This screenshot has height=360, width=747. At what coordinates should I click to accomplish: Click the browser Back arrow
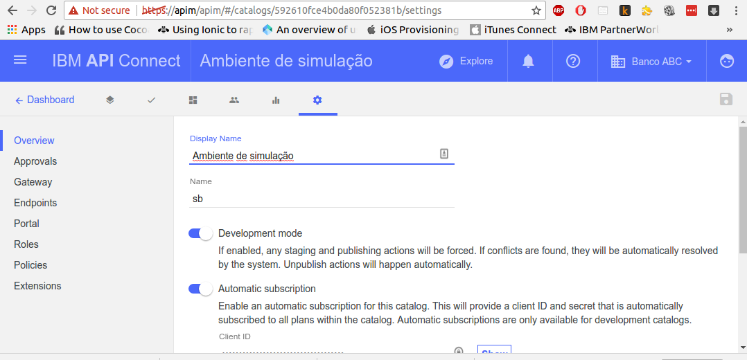click(12, 10)
